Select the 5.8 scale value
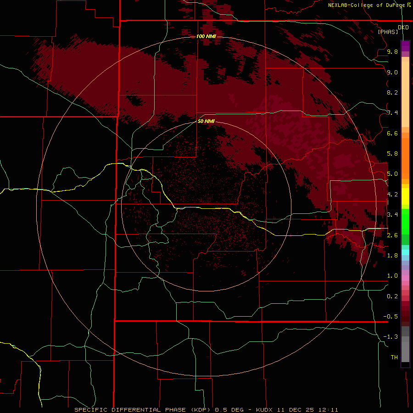The image size is (413, 413). click(x=392, y=154)
